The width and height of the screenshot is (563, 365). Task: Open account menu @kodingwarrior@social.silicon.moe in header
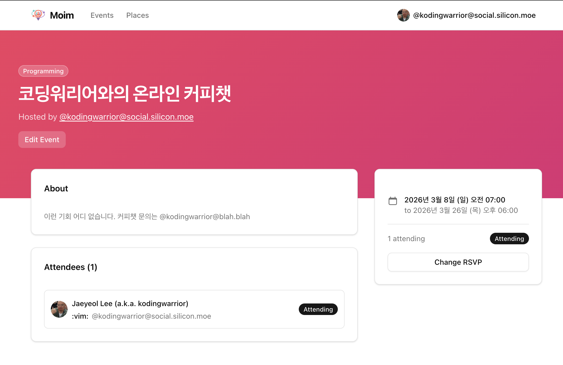[474, 15]
